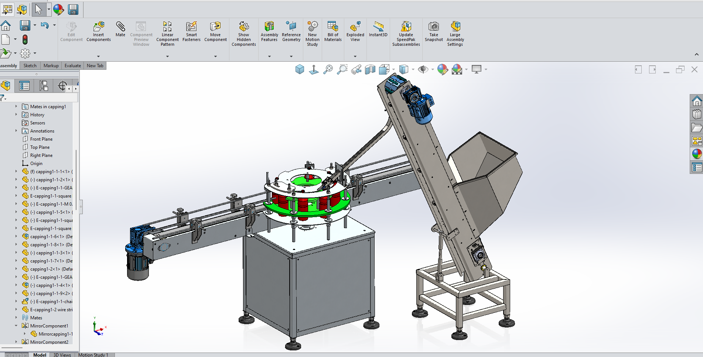Screen dimensions: 703x357
Task: Open Assembly Features tool
Action: click(269, 31)
